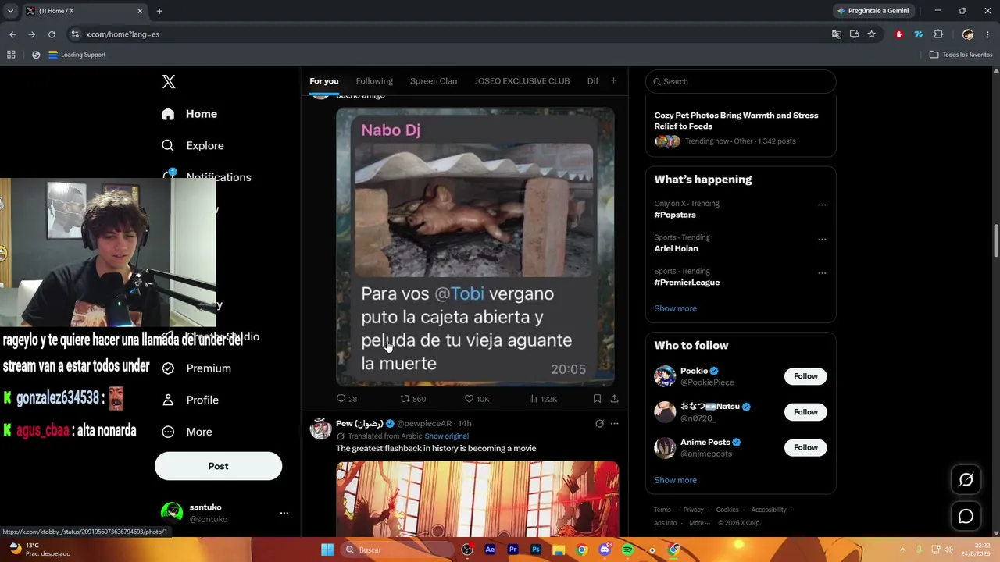Open the #Popstars trend
This screenshot has width=1000, height=562.
[x=675, y=215]
